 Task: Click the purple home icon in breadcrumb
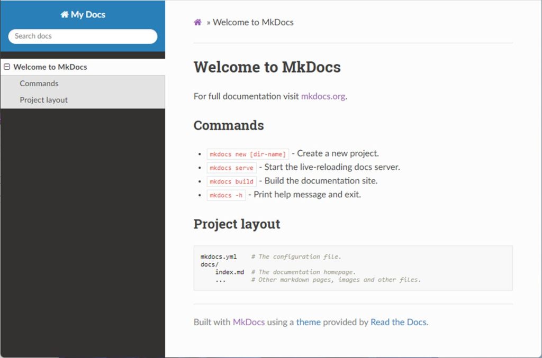(197, 22)
